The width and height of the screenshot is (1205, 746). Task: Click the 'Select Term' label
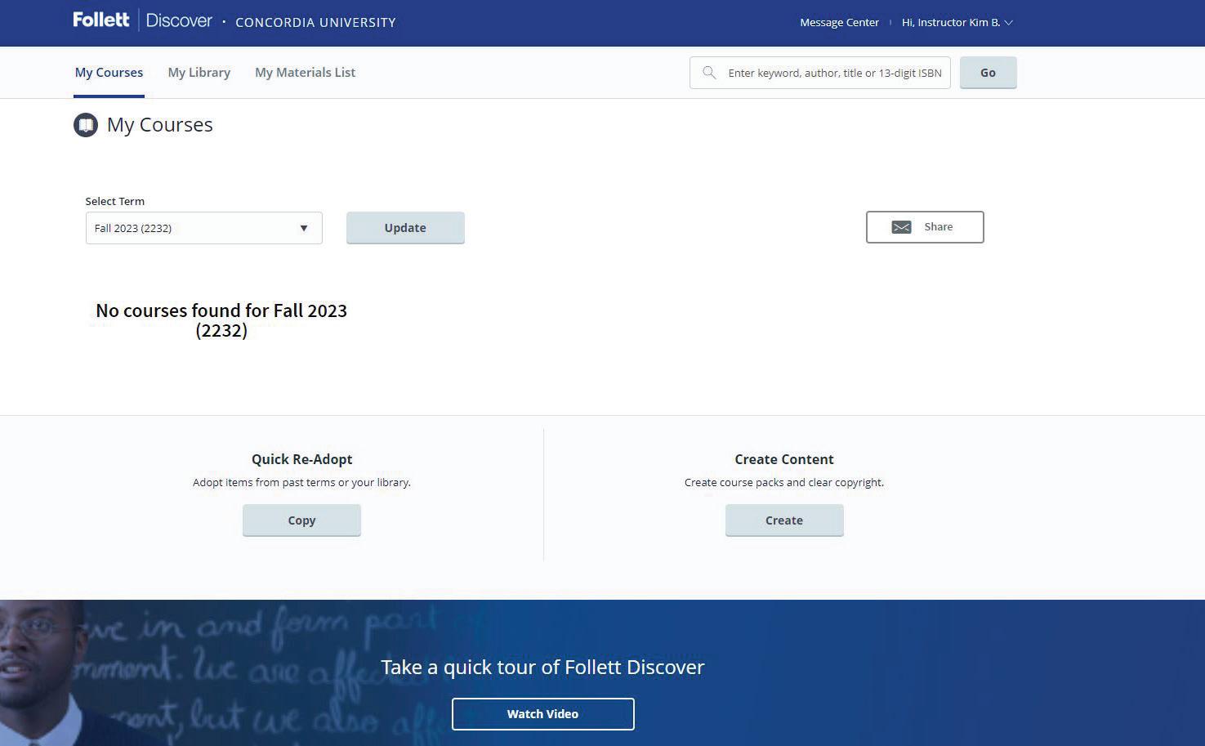pyautogui.click(x=115, y=201)
